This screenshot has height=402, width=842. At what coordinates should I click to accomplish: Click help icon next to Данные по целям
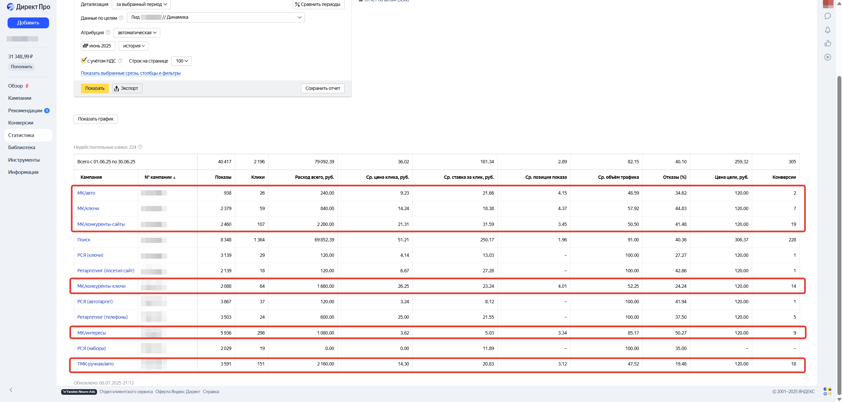tap(121, 18)
